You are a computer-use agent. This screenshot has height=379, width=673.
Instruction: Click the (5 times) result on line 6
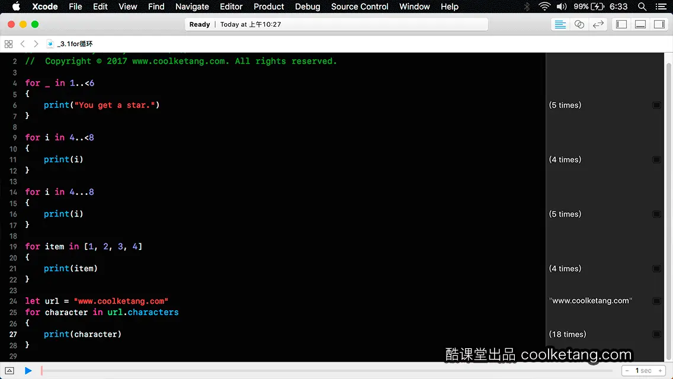[x=565, y=105]
